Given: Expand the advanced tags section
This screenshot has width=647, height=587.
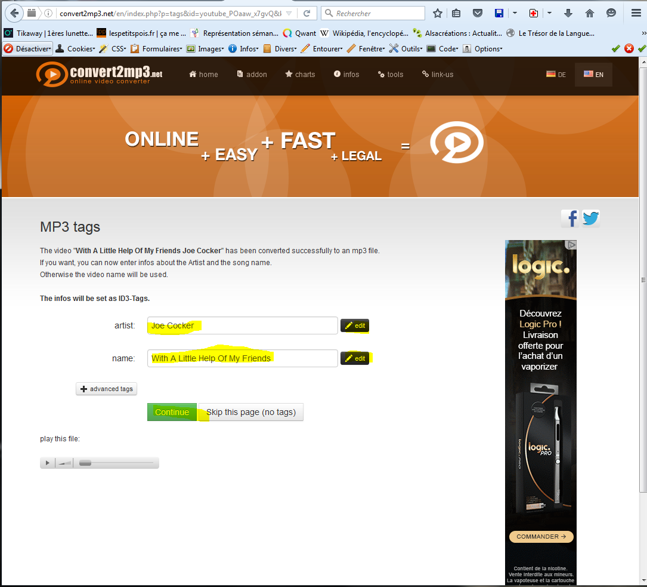Looking at the screenshot, I should coord(107,389).
